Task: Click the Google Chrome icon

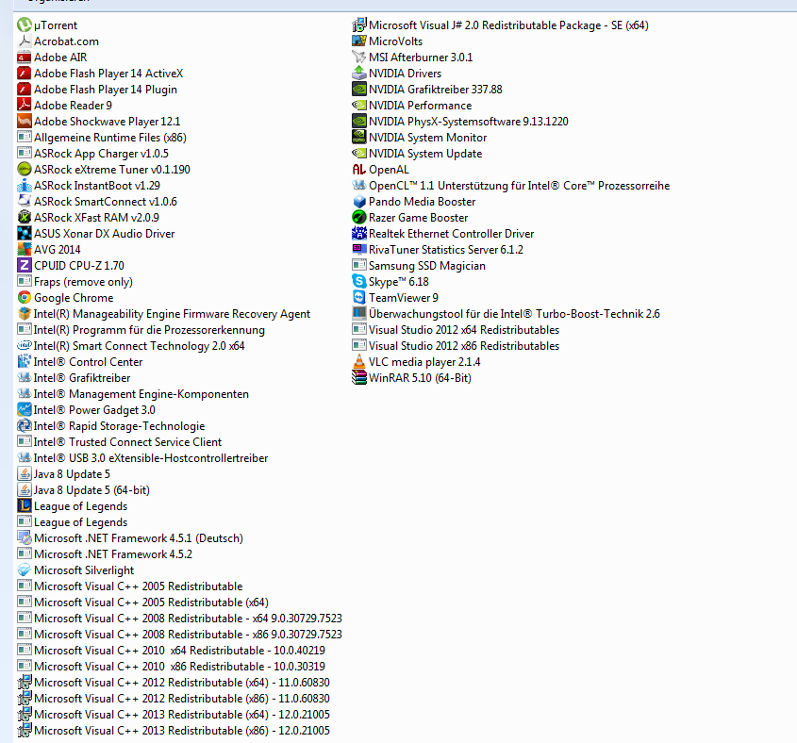Action: point(25,298)
